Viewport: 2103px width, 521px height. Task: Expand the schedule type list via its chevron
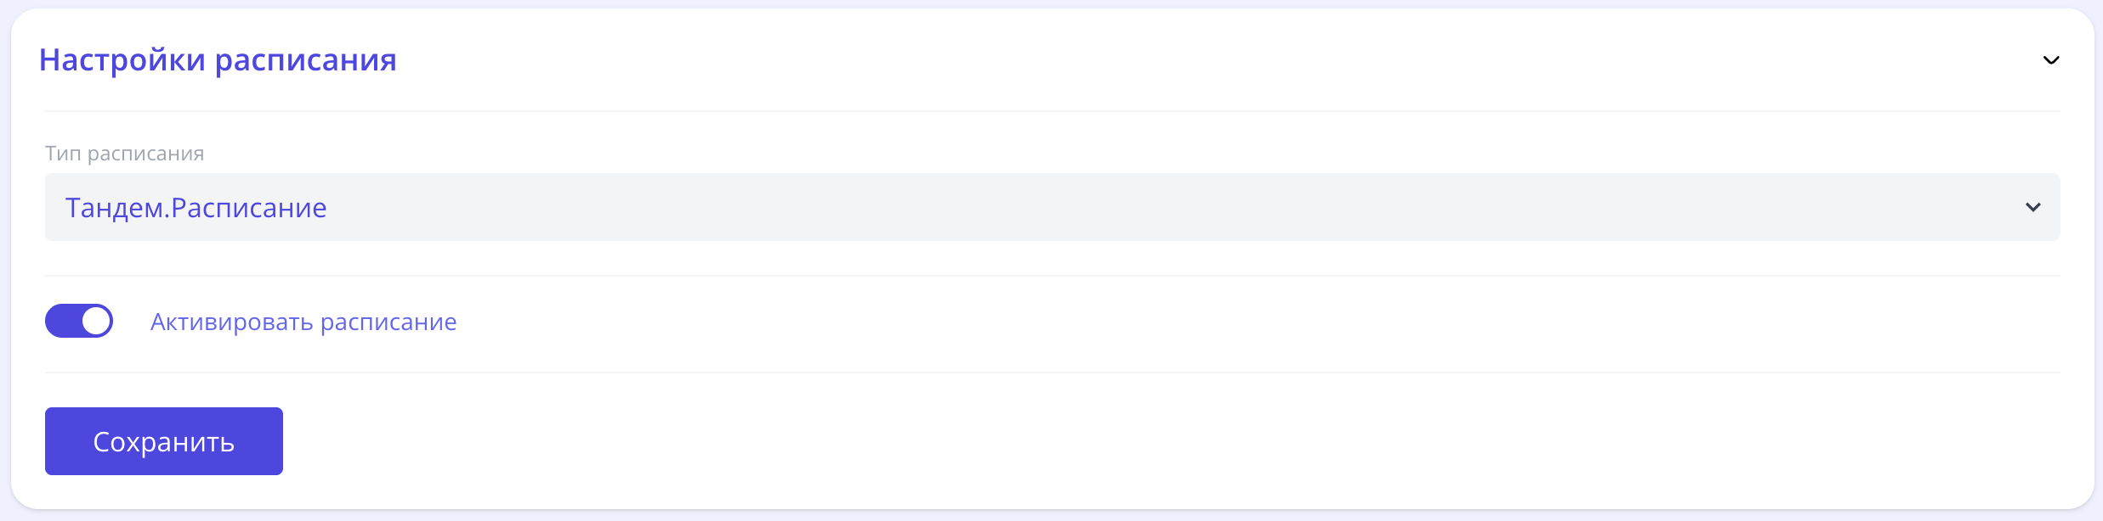(2032, 207)
